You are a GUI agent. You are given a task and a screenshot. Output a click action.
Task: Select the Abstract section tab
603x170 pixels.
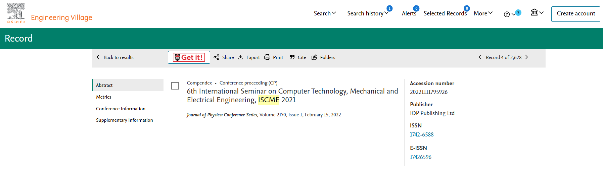tap(128, 85)
